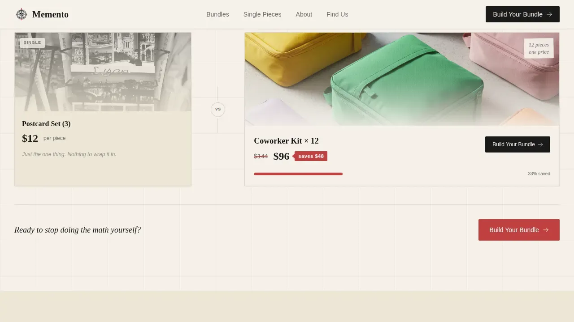
Task: Click the arrow icon in the red Build Your Bundle button
Action: (546, 230)
